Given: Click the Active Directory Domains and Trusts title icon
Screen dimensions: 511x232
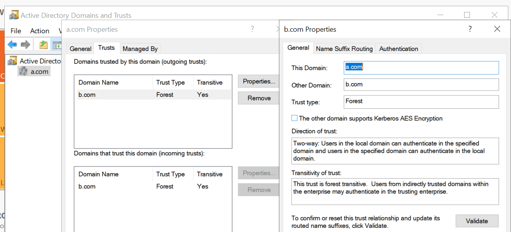Looking at the screenshot, I should point(14,15).
